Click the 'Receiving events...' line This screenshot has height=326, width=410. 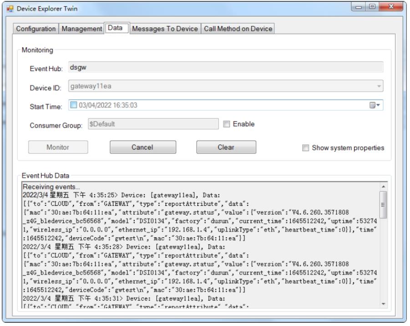coord(51,187)
